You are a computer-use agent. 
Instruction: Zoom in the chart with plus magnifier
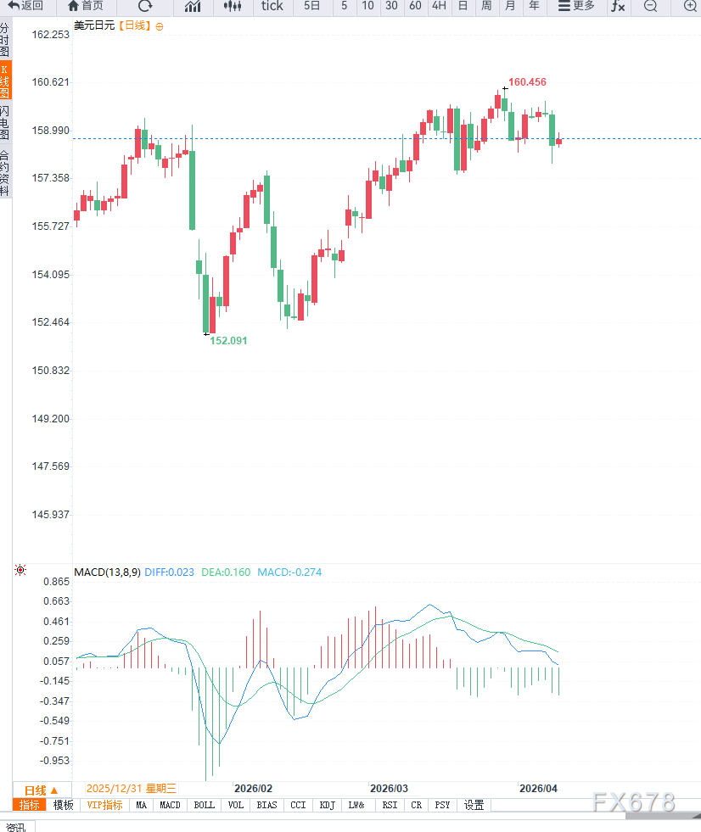(690, 6)
